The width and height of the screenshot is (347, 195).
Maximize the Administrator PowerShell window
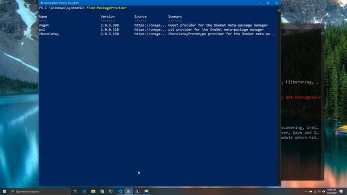[268, 3]
